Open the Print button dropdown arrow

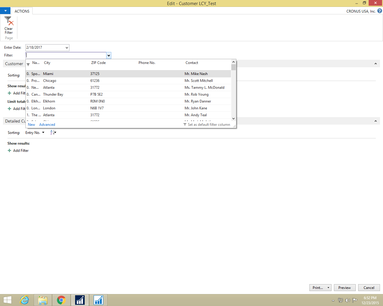pos(329,288)
